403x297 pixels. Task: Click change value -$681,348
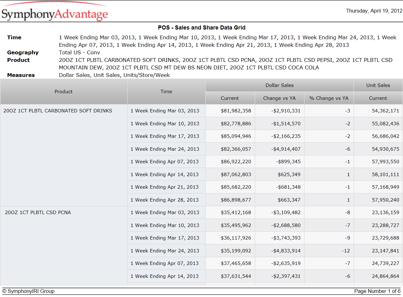click(x=288, y=187)
